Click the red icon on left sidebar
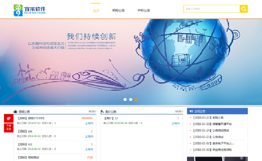The height and width of the screenshot is (161, 262). point(8,118)
